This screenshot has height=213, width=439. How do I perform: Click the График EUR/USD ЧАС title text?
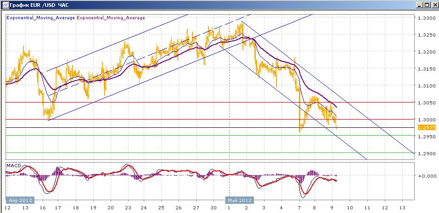39,5
